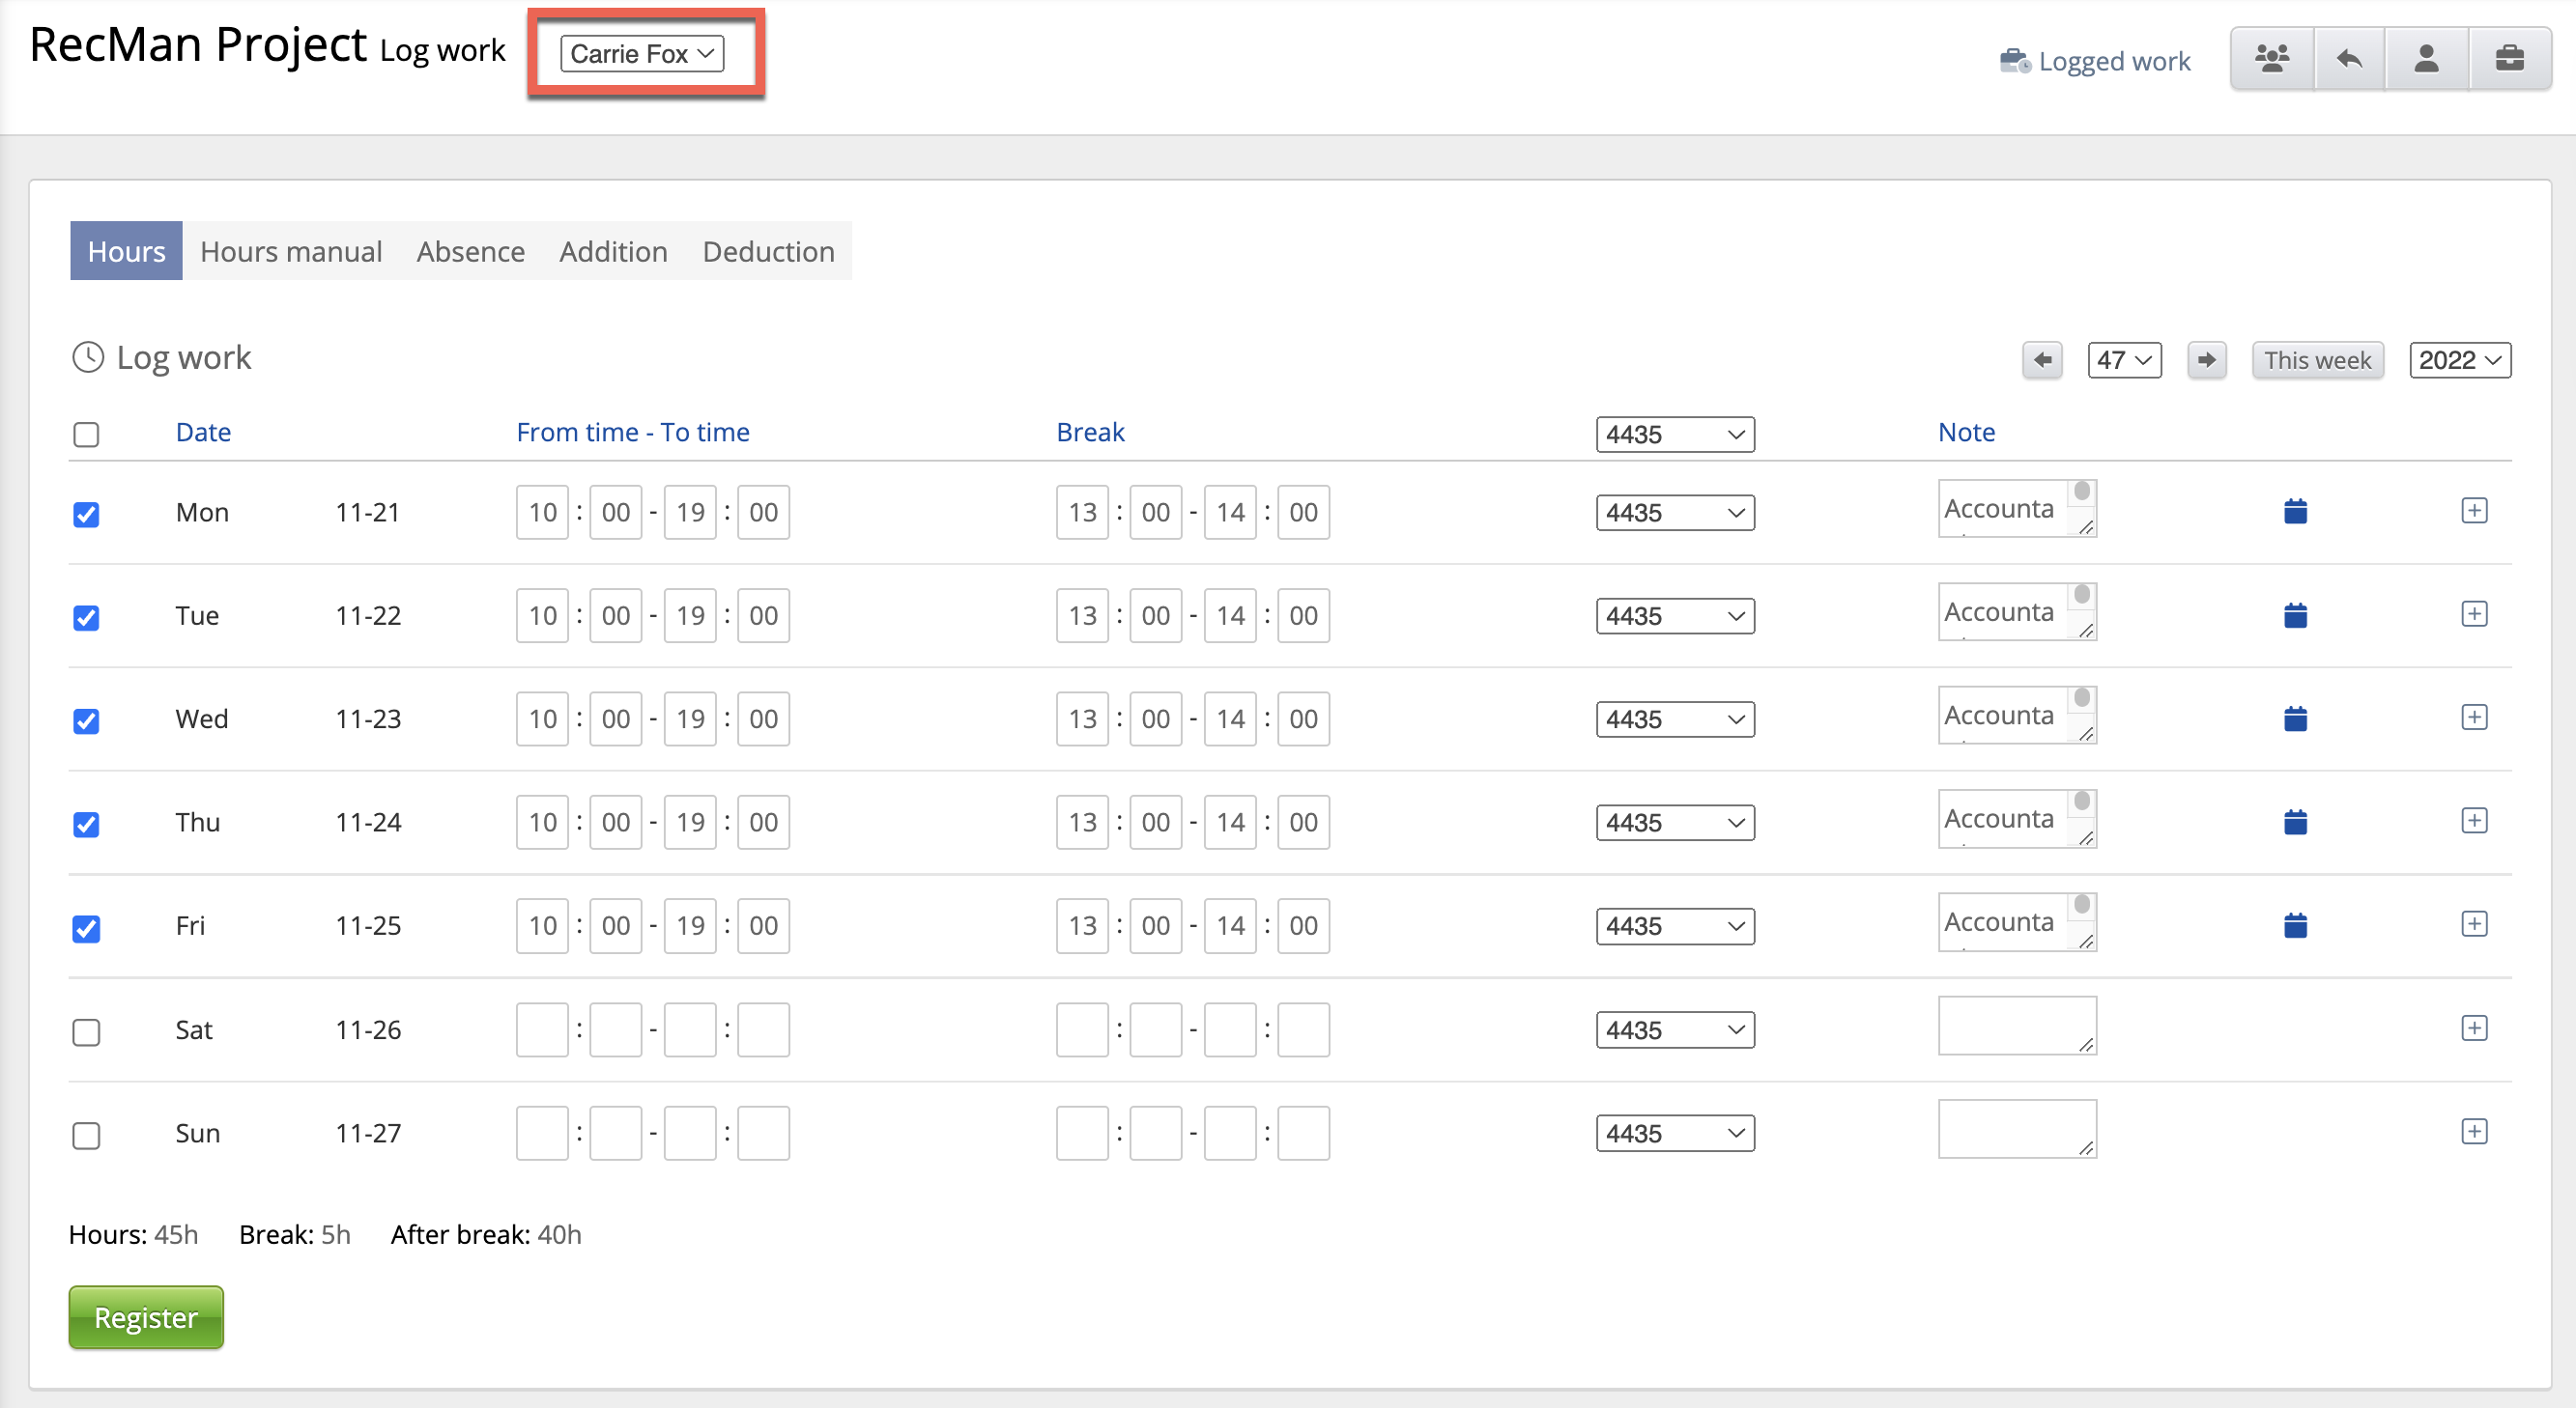Click the single user profile icon
Viewport: 2576px width, 1408px height.
[x=2426, y=59]
